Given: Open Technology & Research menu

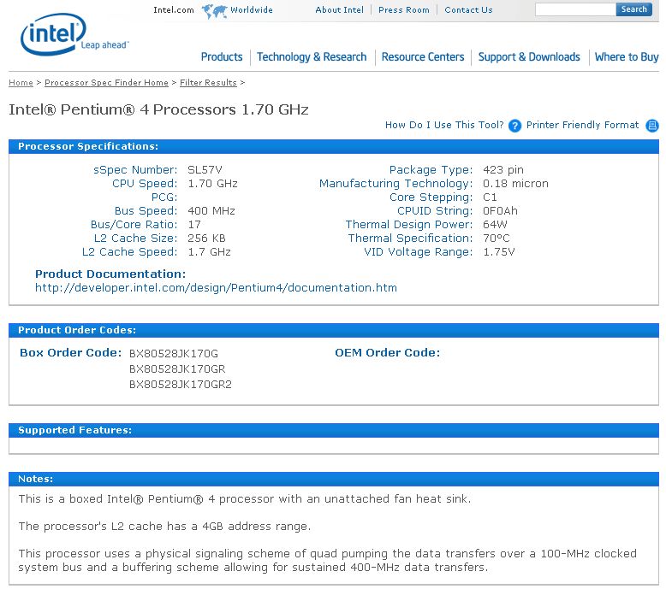Looking at the screenshot, I should pos(312,57).
